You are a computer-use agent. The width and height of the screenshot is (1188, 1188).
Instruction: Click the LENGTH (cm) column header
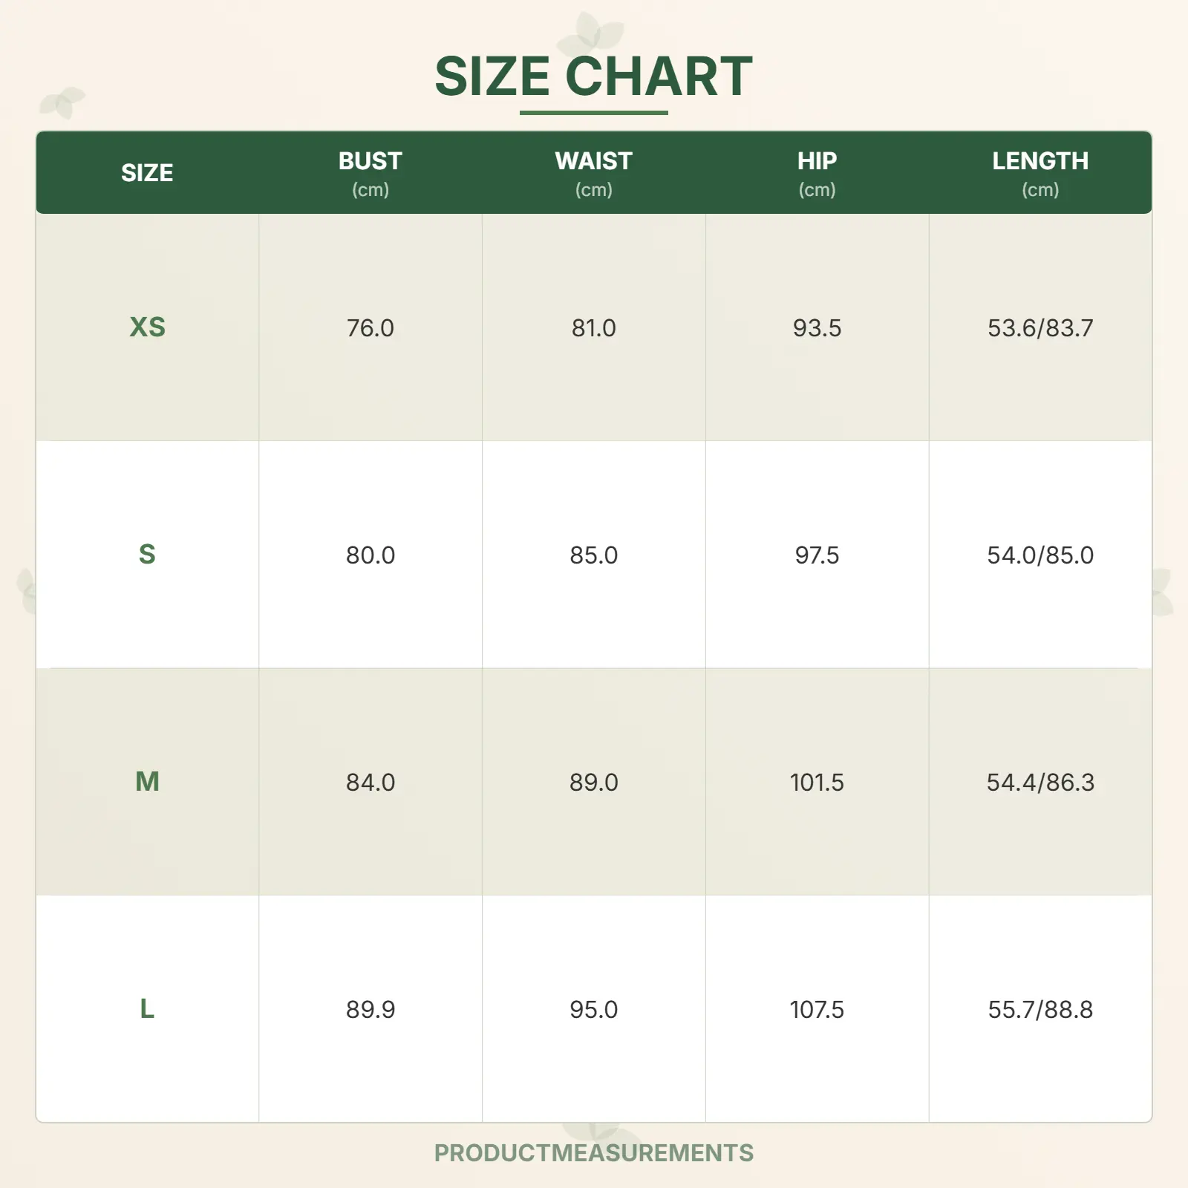(1039, 173)
